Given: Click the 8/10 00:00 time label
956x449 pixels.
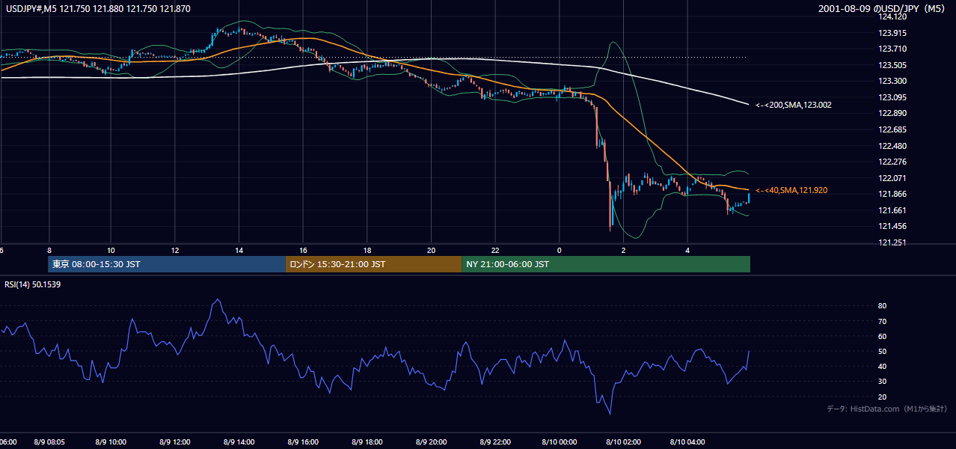Looking at the screenshot, I should (x=560, y=442).
